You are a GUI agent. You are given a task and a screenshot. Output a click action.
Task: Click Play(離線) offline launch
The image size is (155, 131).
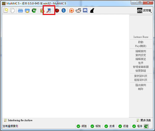pyautogui.click(x=141, y=46)
